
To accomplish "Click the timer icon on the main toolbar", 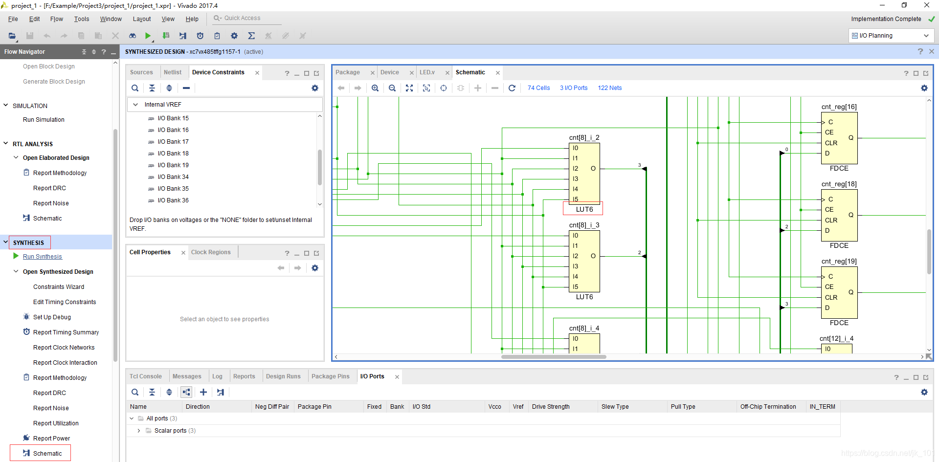I will click(200, 36).
